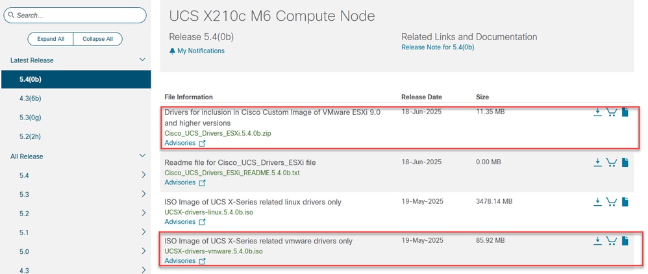
Task: Click the 11.35 MB size value
Action: tap(490, 112)
